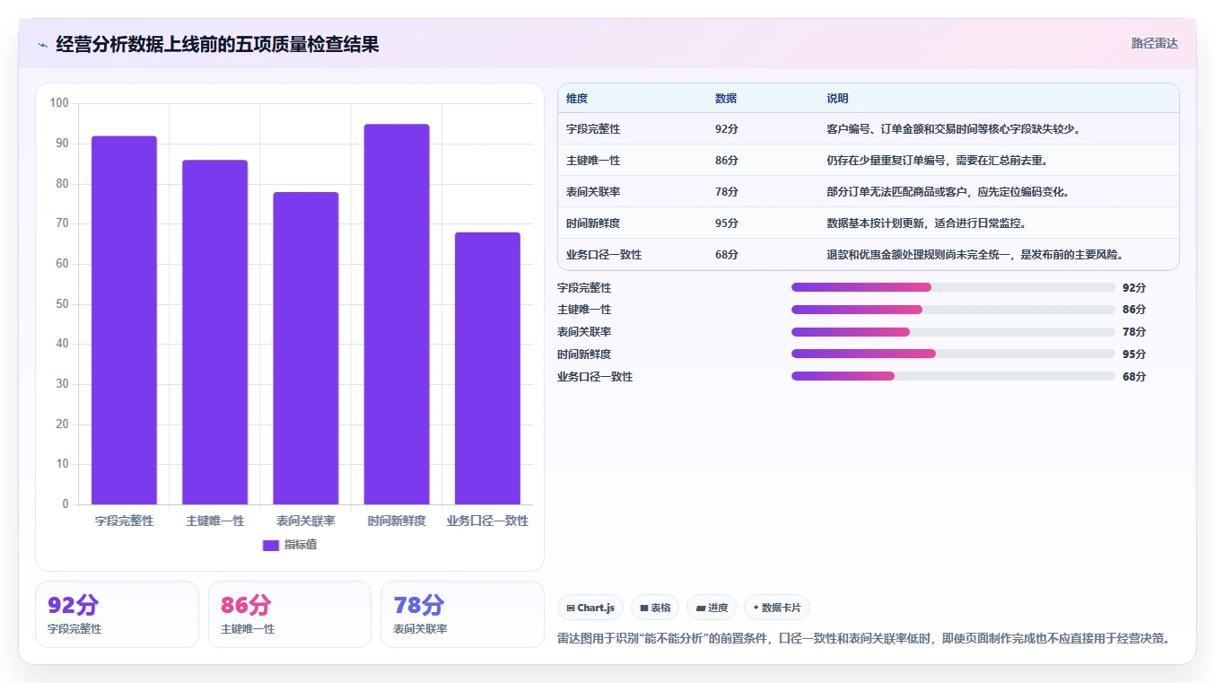
Task: Click the 业务口径一致性 label on the chart x-axis
Action: [487, 521]
